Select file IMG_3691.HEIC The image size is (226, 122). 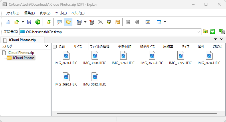[x=66, y=58]
